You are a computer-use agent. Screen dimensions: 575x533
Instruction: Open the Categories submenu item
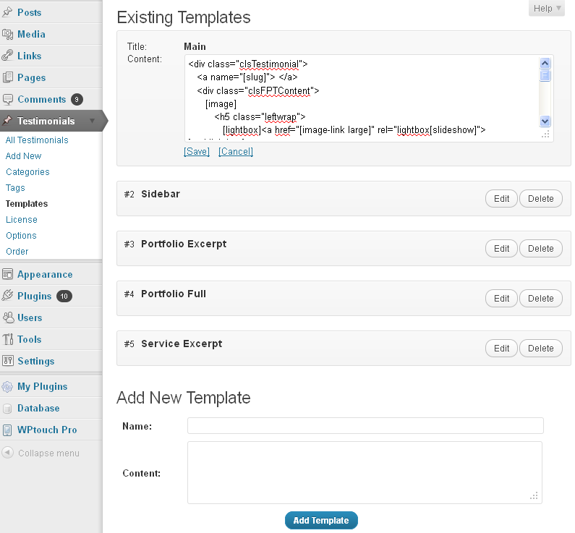pos(27,172)
